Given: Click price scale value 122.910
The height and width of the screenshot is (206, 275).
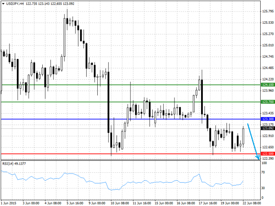Looking at the screenshot, I should 268,136.
